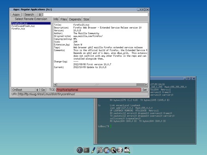Screen dimensions: 207x155
Task: Click the scrollbar right arrow in Info pane
Action: tap(146, 85)
